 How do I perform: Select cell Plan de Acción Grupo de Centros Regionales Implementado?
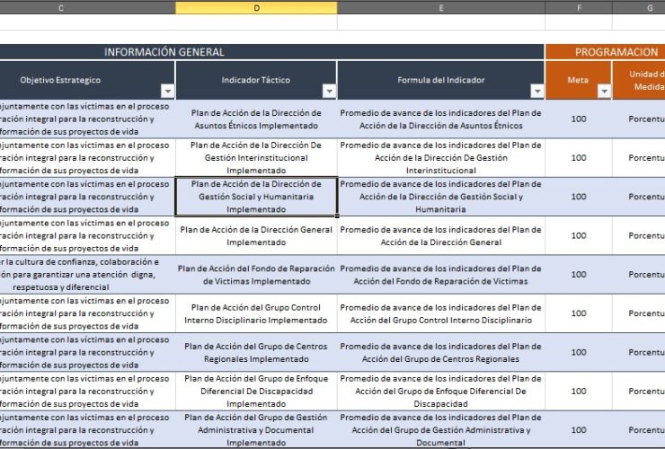[256, 352]
